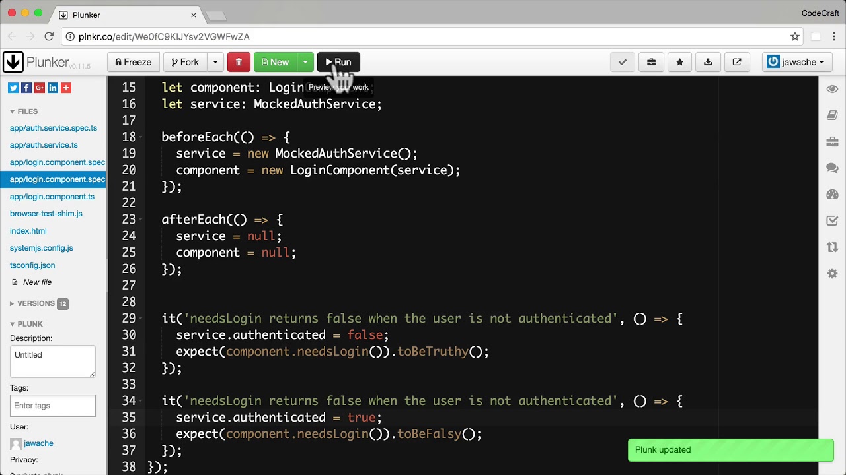Share plunk via Facebook icon
This screenshot has height=475, width=846.
26,88
